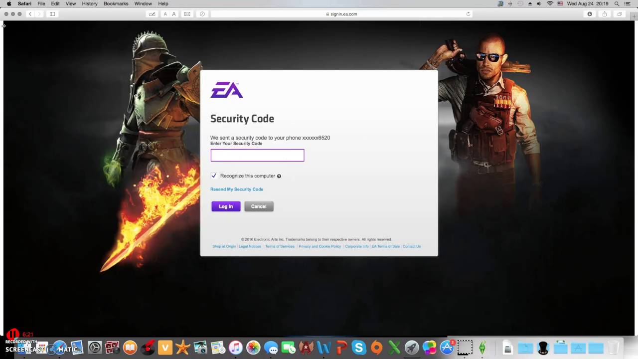Open Origin from the Dock
Screen dimensions: 638x359
tap(376, 348)
